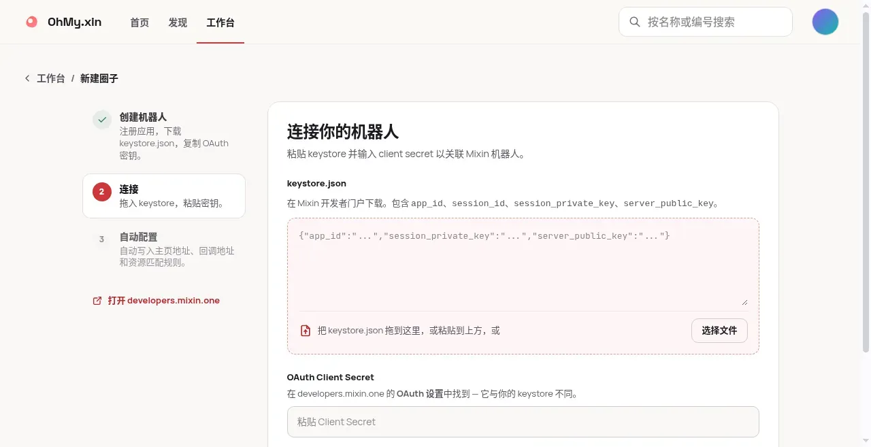The image size is (871, 447).
Task: Click the 粘贴 keystore 并输入 subtitle
Action: 406,154
